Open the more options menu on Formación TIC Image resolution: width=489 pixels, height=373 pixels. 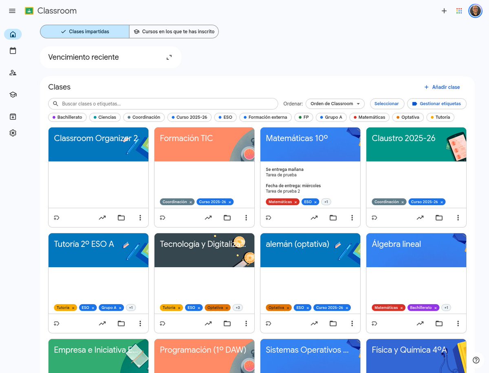246,218
